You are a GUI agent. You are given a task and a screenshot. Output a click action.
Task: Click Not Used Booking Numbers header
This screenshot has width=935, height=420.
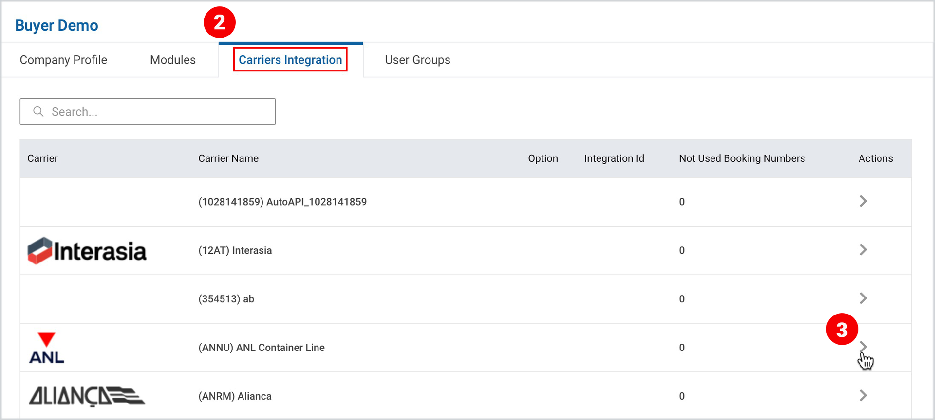coord(742,158)
